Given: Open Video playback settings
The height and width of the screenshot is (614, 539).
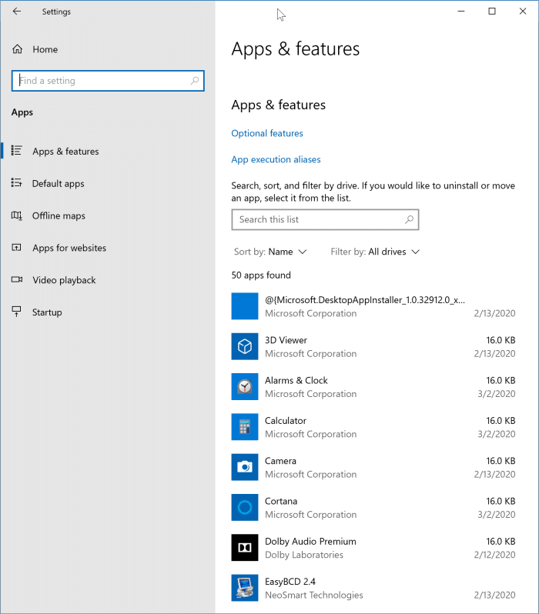Looking at the screenshot, I should tap(64, 280).
